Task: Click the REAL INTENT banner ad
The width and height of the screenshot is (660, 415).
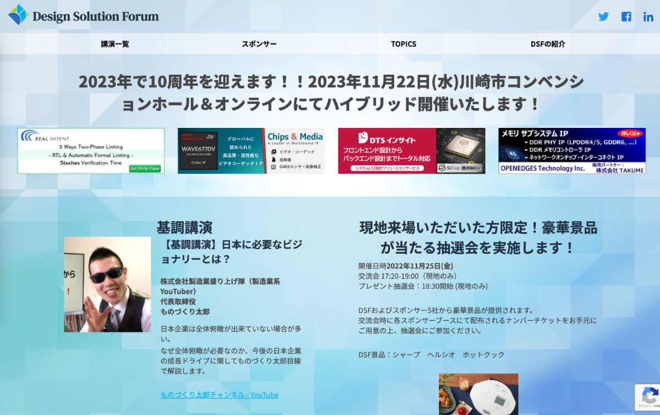Action: click(91, 149)
